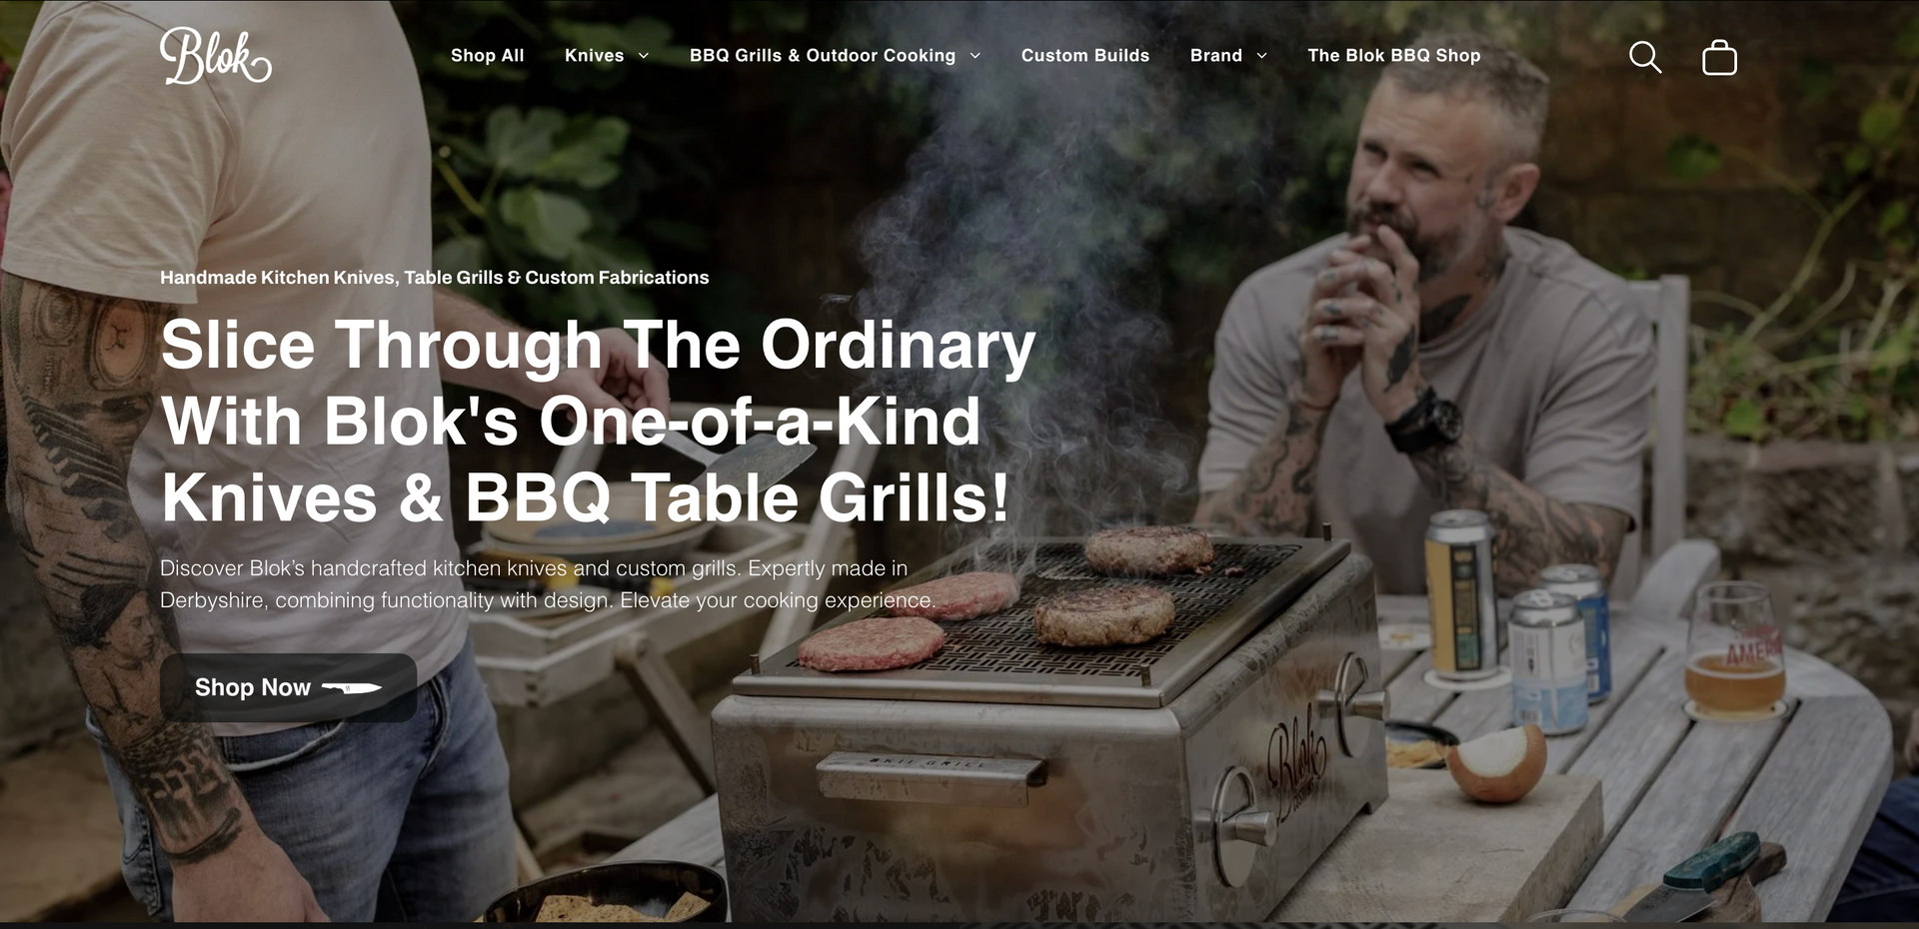Screen dimensions: 1919x929
Task: Select BBQ Grills & Outdoor Cooking menu
Action: point(823,56)
